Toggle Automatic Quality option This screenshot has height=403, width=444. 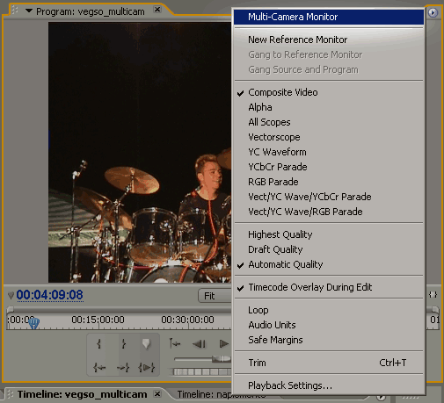[329, 264]
